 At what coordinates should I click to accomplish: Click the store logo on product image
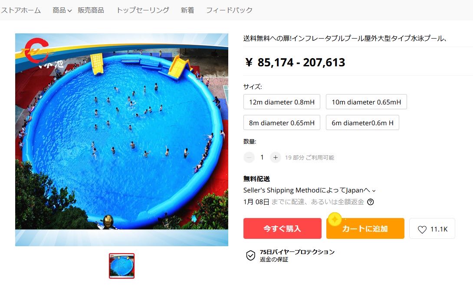(36, 51)
